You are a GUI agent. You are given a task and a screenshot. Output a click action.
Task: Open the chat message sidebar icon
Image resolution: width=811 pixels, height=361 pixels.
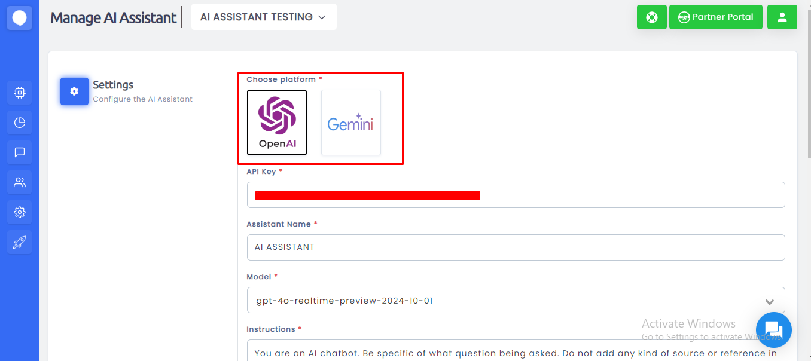click(20, 152)
